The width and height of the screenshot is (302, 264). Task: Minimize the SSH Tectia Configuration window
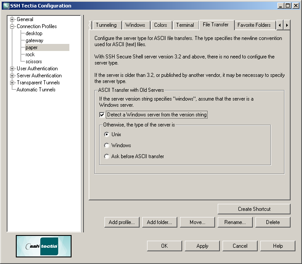280,6
